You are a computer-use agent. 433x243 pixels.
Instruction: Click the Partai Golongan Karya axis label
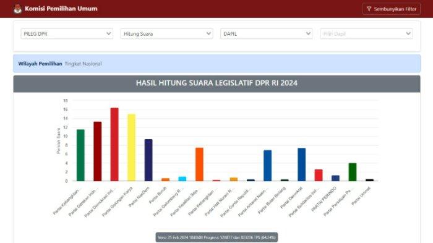coord(118,202)
